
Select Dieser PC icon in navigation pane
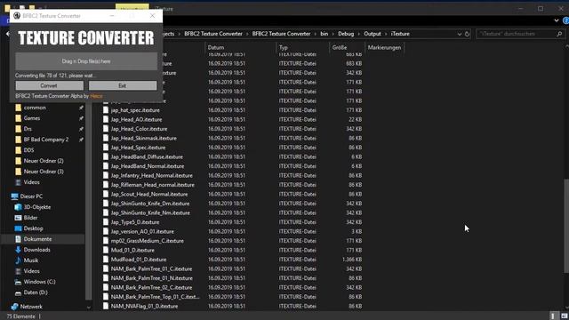point(14,196)
